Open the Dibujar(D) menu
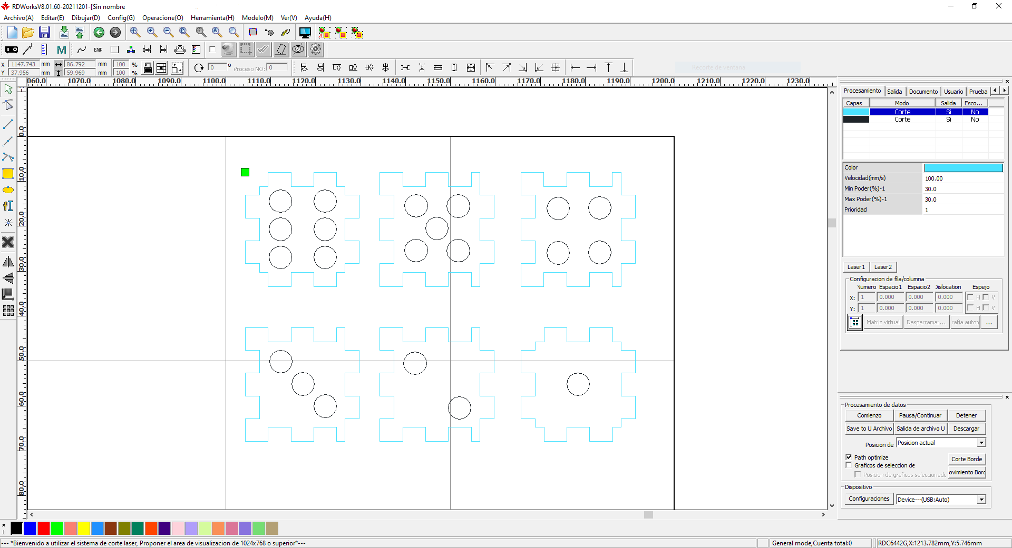Image resolution: width=1012 pixels, height=548 pixels. point(86,18)
